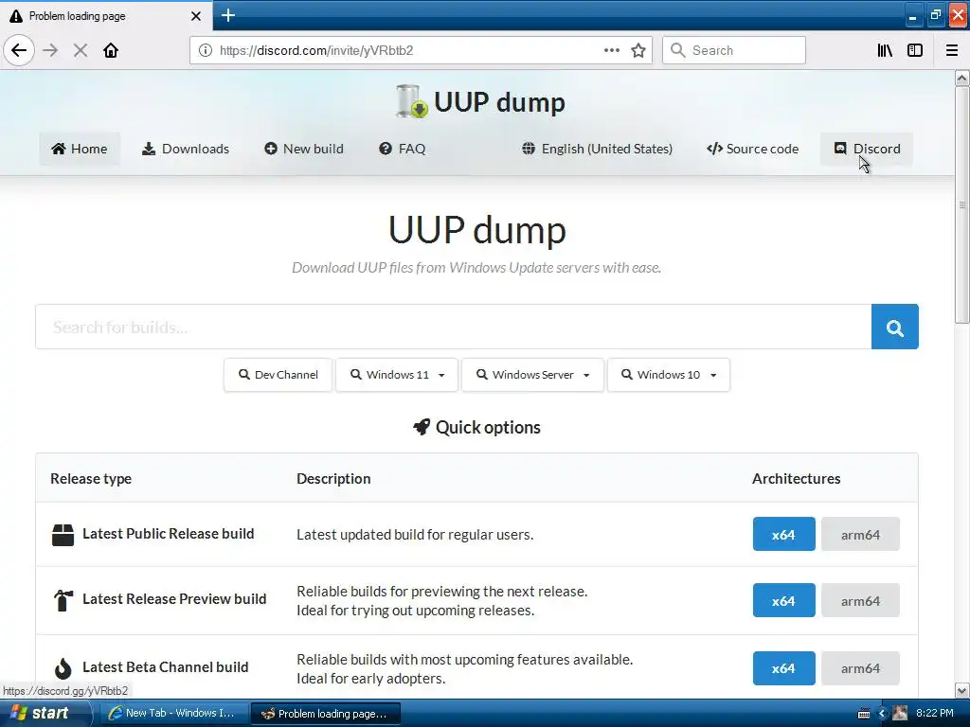The height and width of the screenshot is (727, 970).
Task: Click the Beta Channel flame icon
Action: pyautogui.click(x=63, y=667)
